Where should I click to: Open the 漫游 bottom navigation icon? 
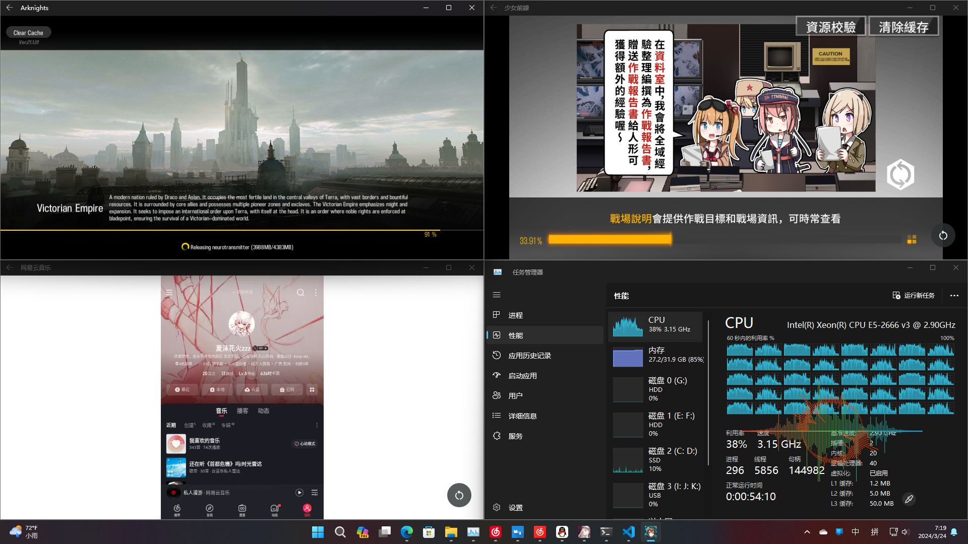click(242, 510)
